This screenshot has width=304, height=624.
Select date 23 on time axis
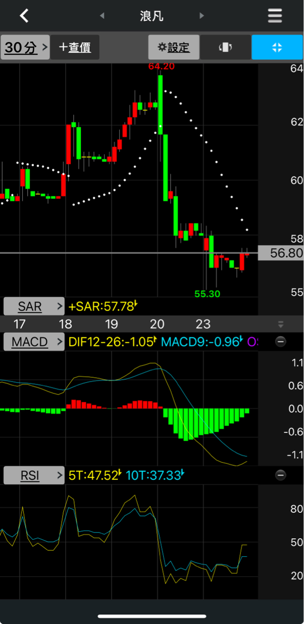[203, 324]
